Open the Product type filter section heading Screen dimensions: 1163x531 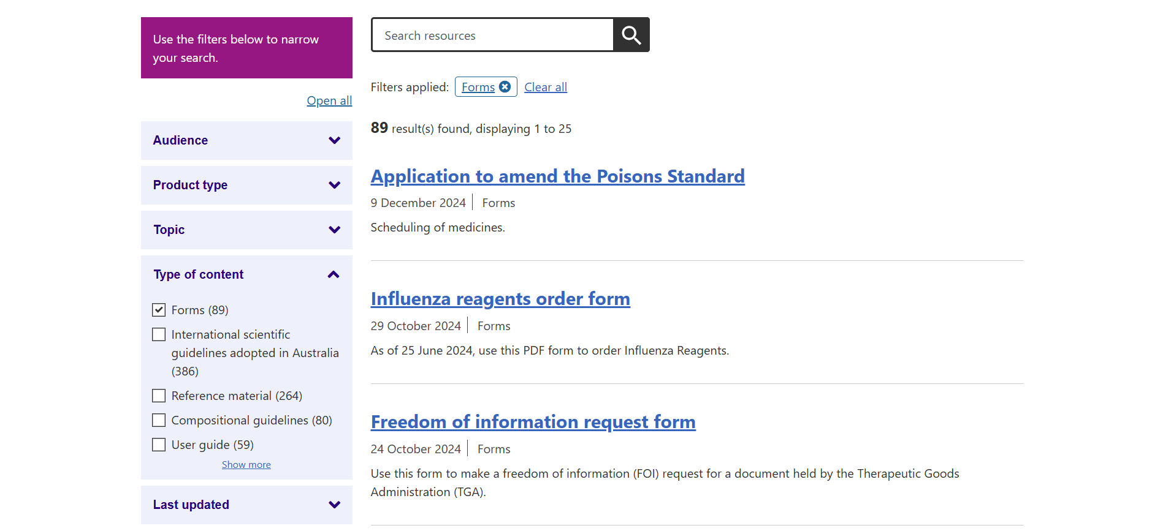click(190, 185)
